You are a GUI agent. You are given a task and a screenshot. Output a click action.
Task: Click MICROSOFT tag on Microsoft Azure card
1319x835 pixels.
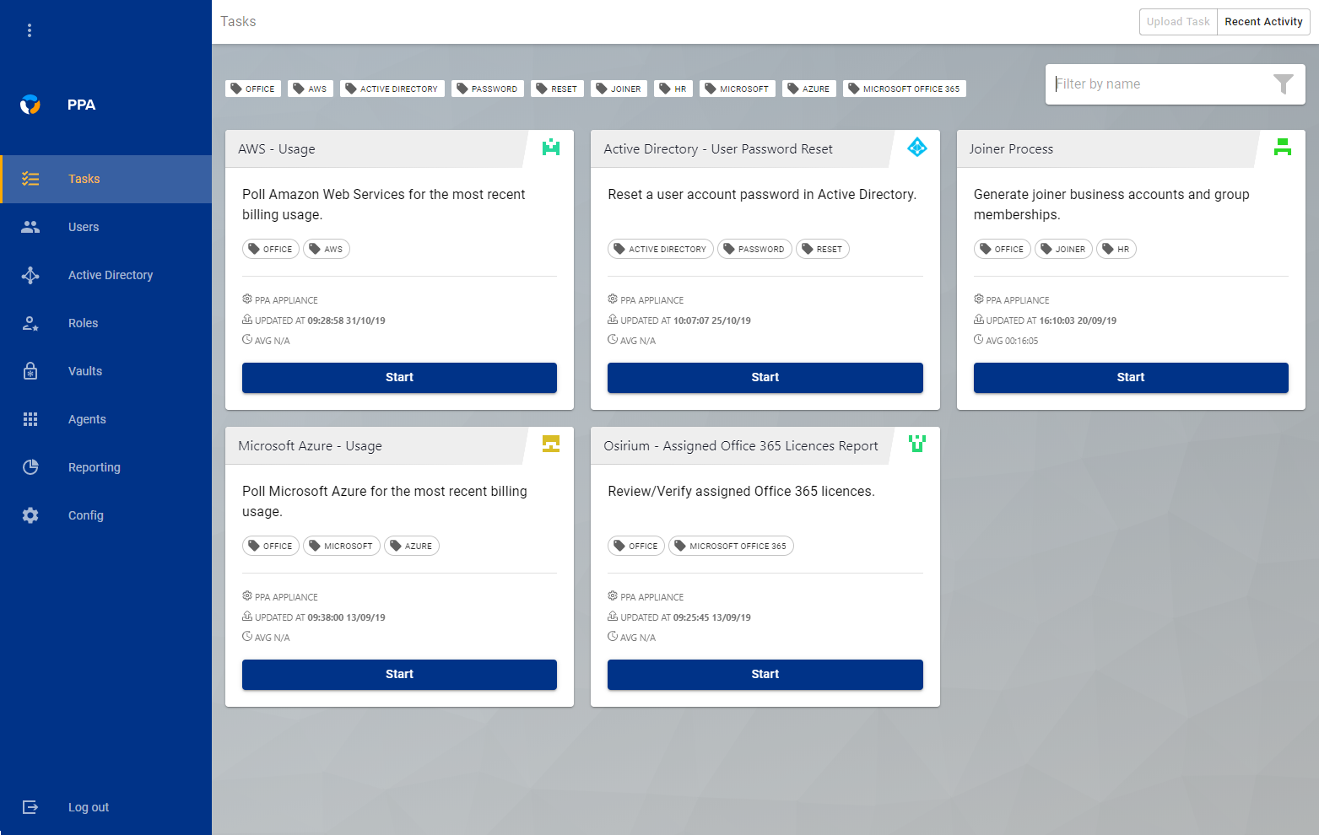342,546
